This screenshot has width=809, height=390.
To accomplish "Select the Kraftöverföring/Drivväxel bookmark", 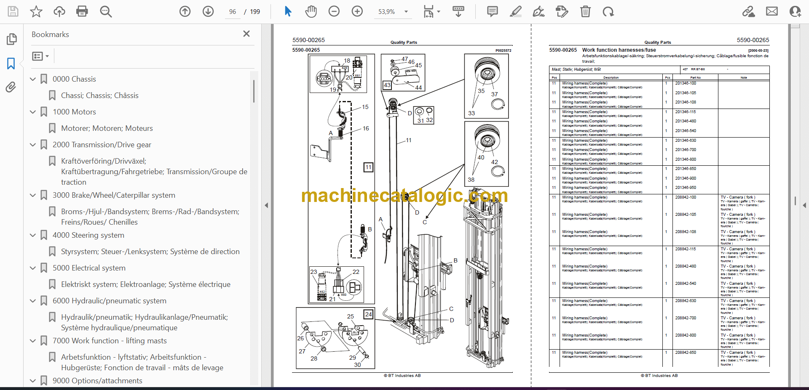I will pos(154,172).
